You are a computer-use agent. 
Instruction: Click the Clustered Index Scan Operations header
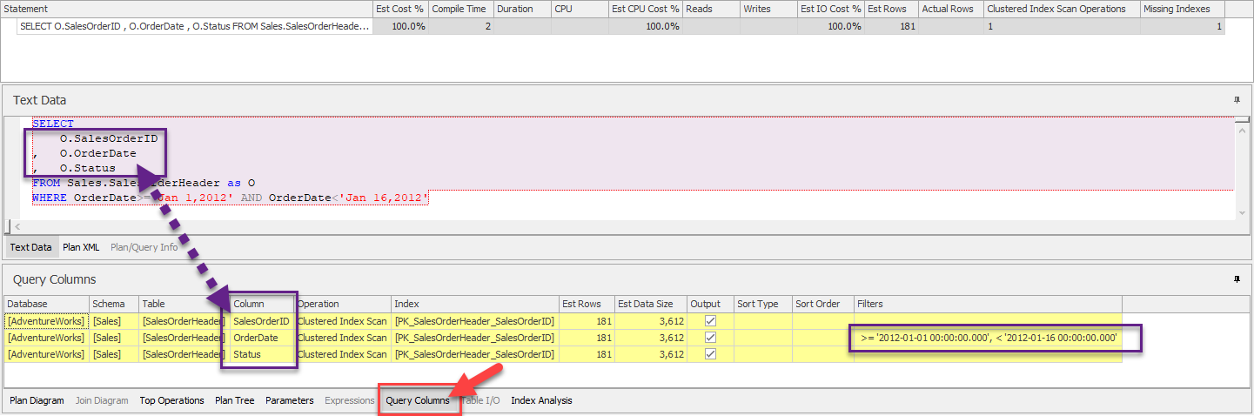click(1056, 9)
